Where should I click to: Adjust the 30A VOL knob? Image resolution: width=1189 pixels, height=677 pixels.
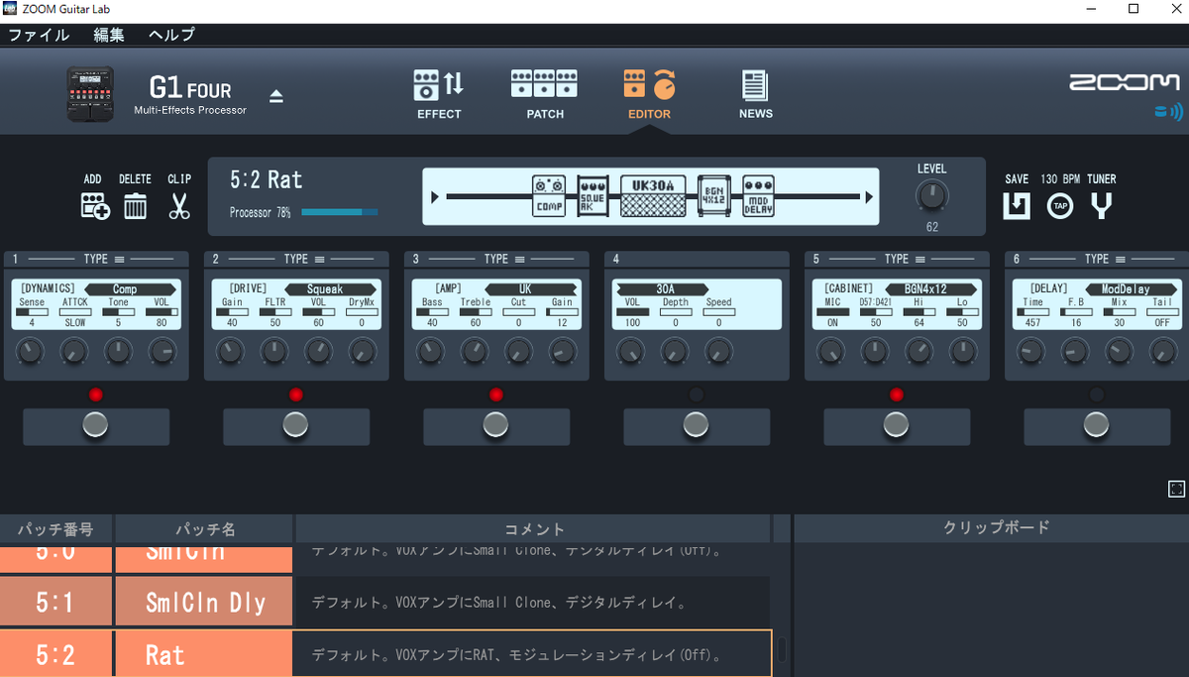(x=632, y=350)
